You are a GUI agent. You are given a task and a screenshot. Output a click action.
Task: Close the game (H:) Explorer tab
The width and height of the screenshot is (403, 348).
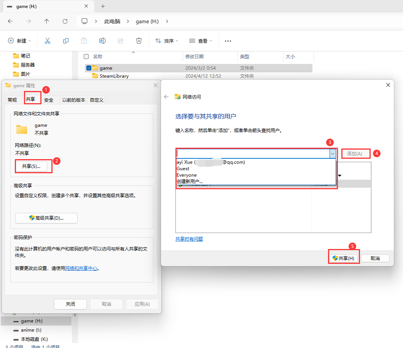click(86, 6)
